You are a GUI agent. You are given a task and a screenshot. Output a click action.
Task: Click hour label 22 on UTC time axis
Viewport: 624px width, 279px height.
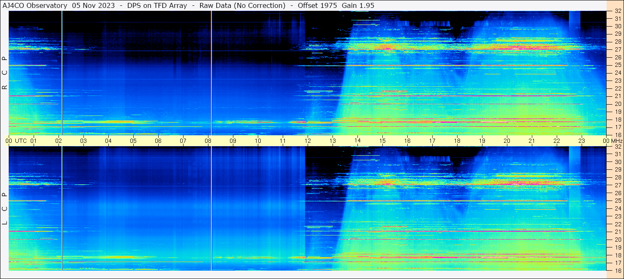pyautogui.click(x=557, y=141)
